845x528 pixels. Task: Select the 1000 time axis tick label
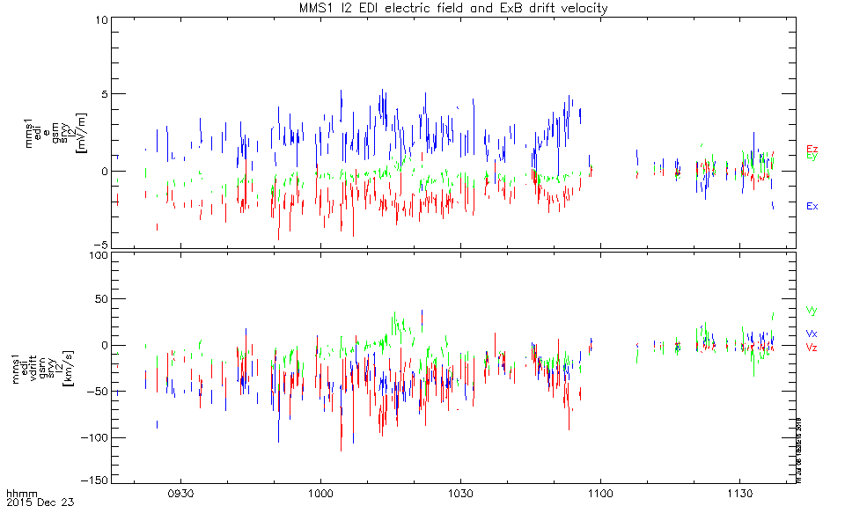[x=320, y=496]
